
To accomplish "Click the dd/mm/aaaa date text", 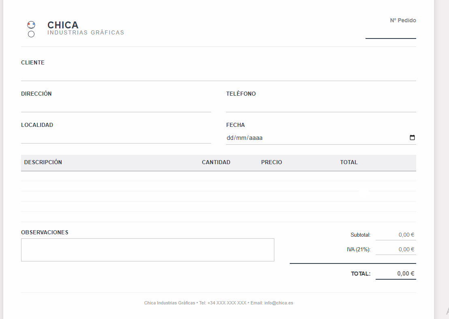I will point(245,138).
